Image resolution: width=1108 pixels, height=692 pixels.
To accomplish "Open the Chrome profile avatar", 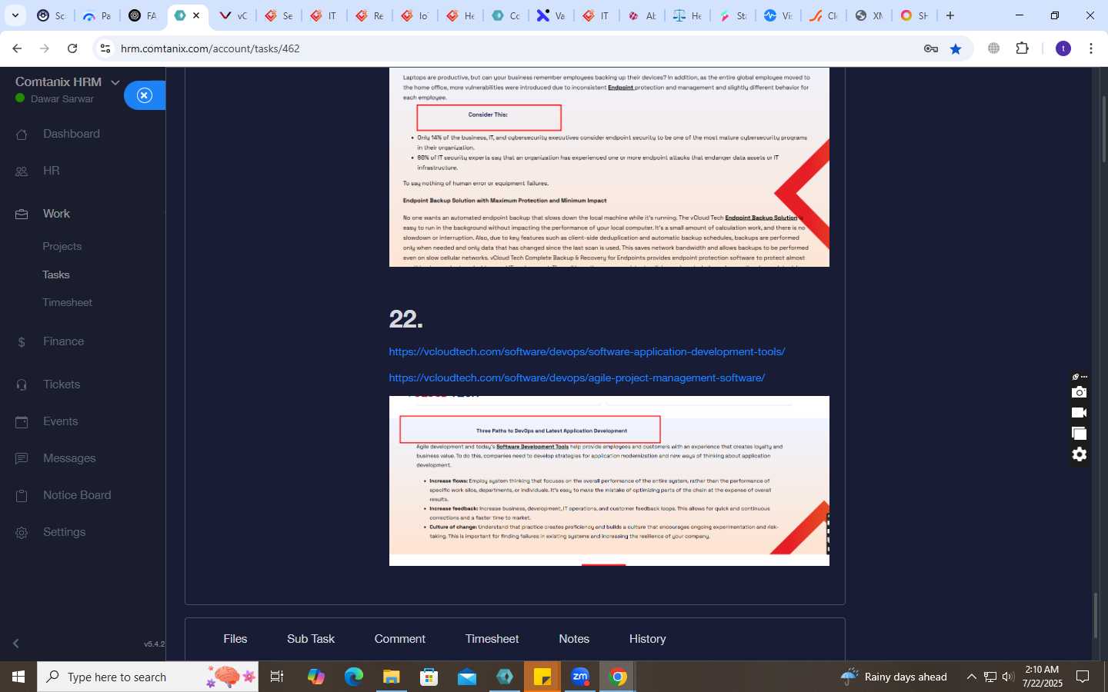I will coord(1063,48).
